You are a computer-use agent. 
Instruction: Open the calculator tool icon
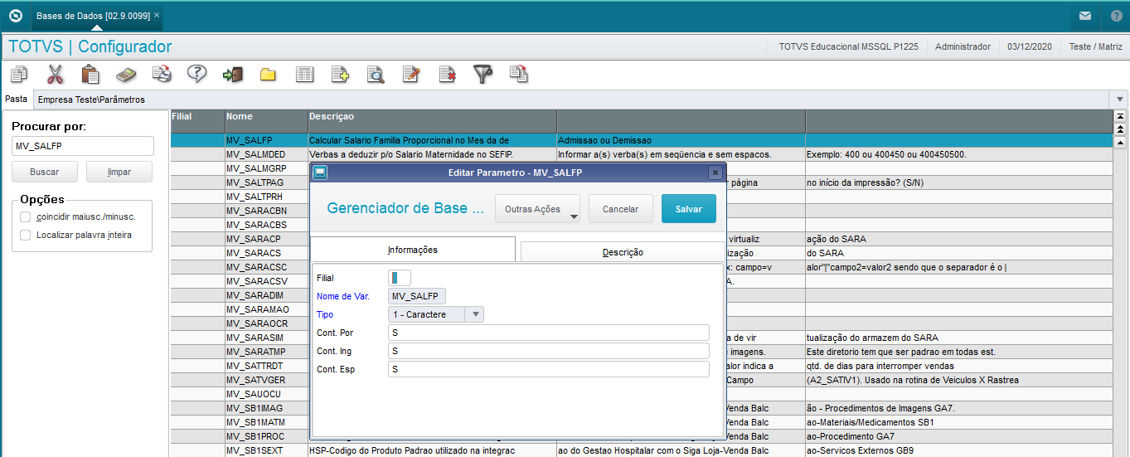click(x=126, y=74)
